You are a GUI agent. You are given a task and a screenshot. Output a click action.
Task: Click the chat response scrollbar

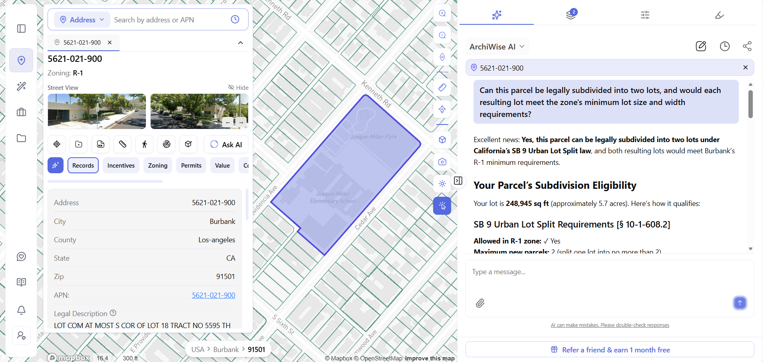(750, 104)
